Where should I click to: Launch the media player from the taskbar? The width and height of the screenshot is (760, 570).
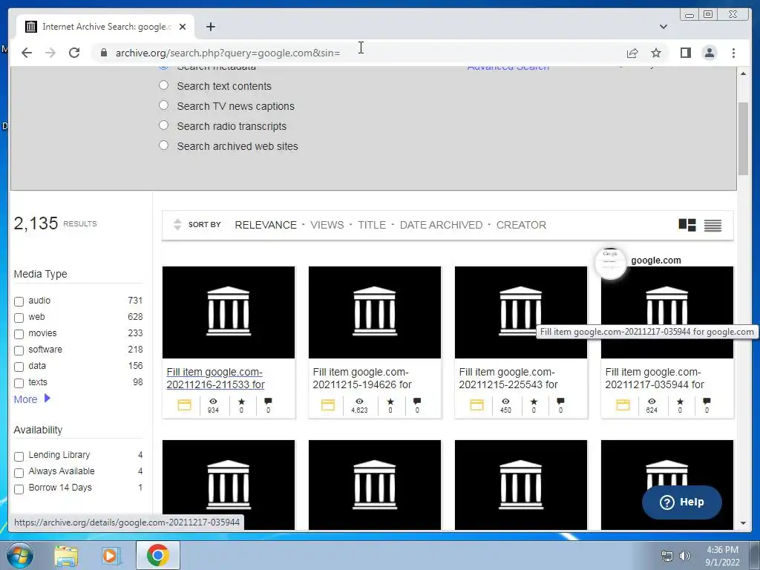[111, 555]
